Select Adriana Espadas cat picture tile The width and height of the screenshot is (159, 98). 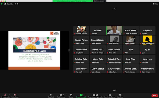pos(131,40)
